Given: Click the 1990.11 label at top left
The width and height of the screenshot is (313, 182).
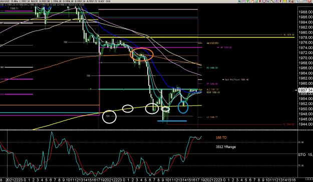Looking at the screenshot, I should click(x=14, y=9).
